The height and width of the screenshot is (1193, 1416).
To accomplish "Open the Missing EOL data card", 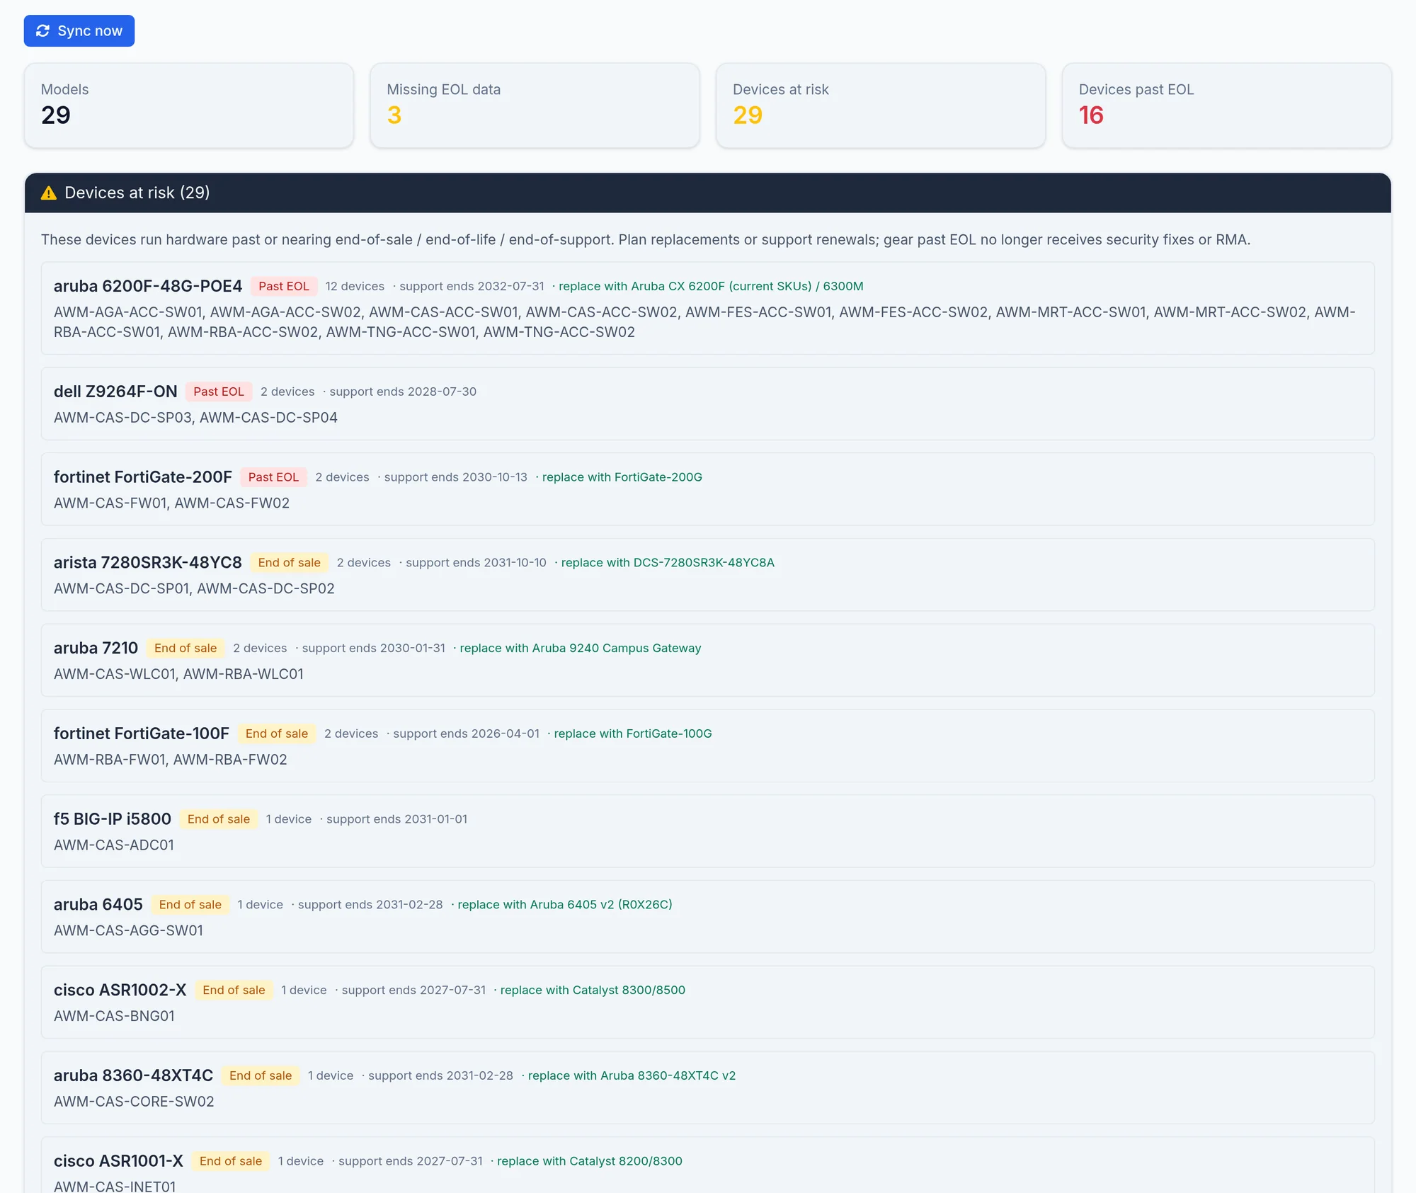I will pyautogui.click(x=535, y=105).
